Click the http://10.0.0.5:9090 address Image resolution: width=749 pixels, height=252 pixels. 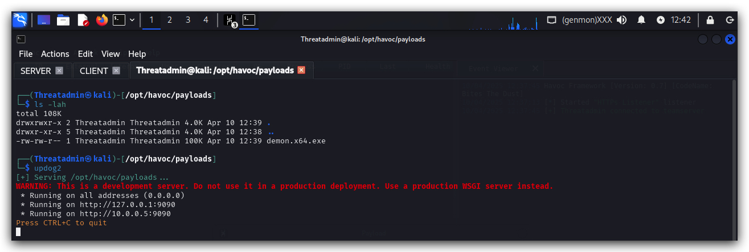pyautogui.click(x=125, y=213)
